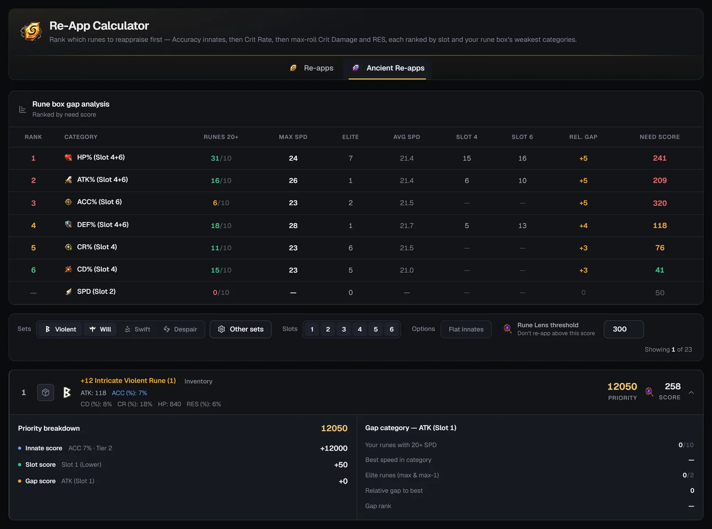Screen dimensions: 712x529
Task: Toggle slot 6 filter button
Action: point(392,329)
